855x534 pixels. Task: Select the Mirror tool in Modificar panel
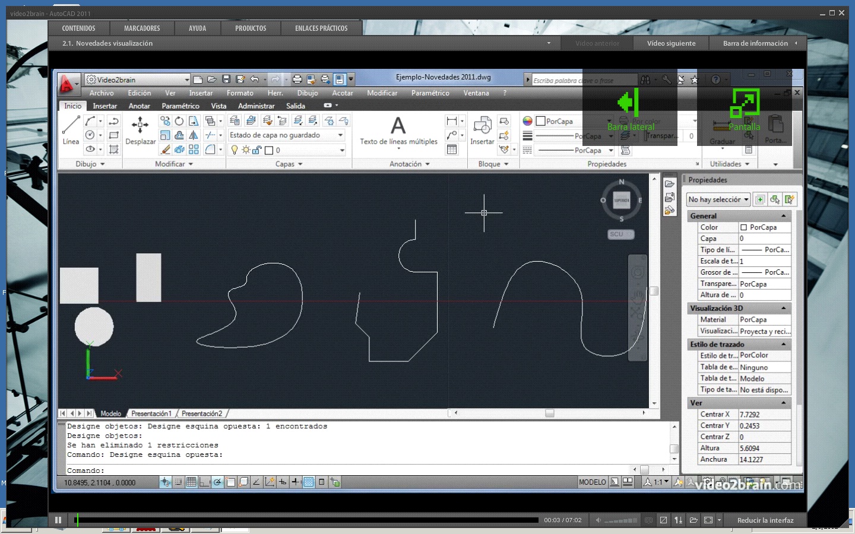(x=194, y=135)
